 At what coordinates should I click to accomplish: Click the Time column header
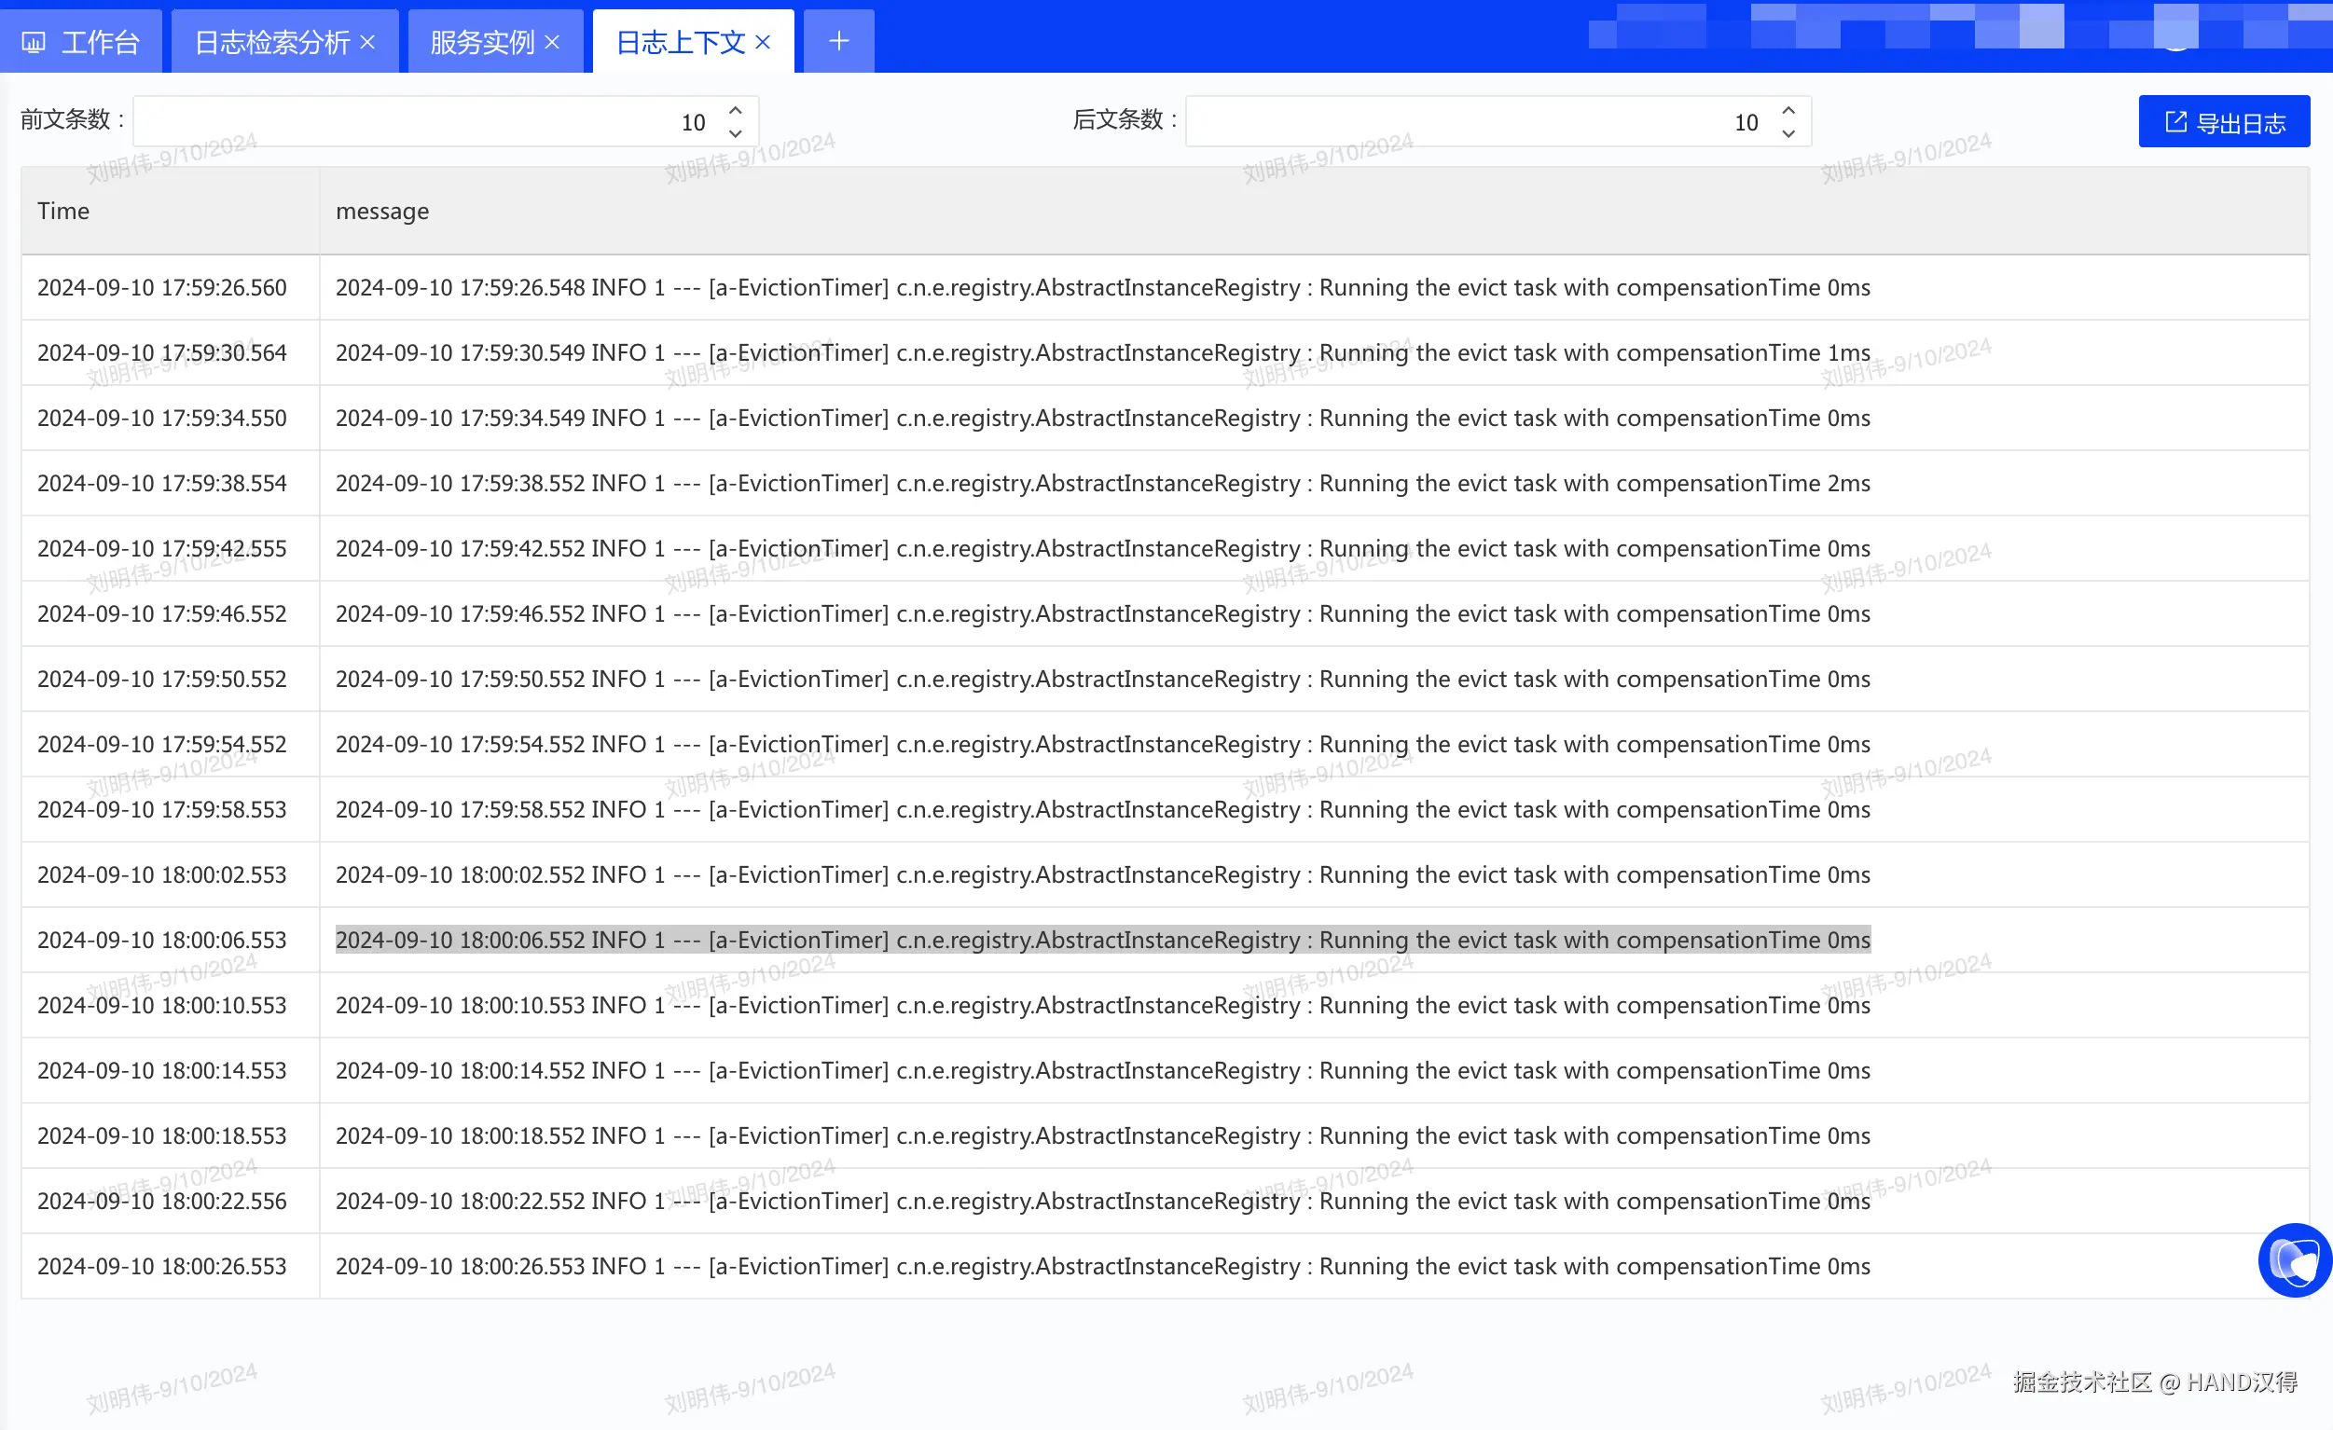pyautogui.click(x=63, y=211)
